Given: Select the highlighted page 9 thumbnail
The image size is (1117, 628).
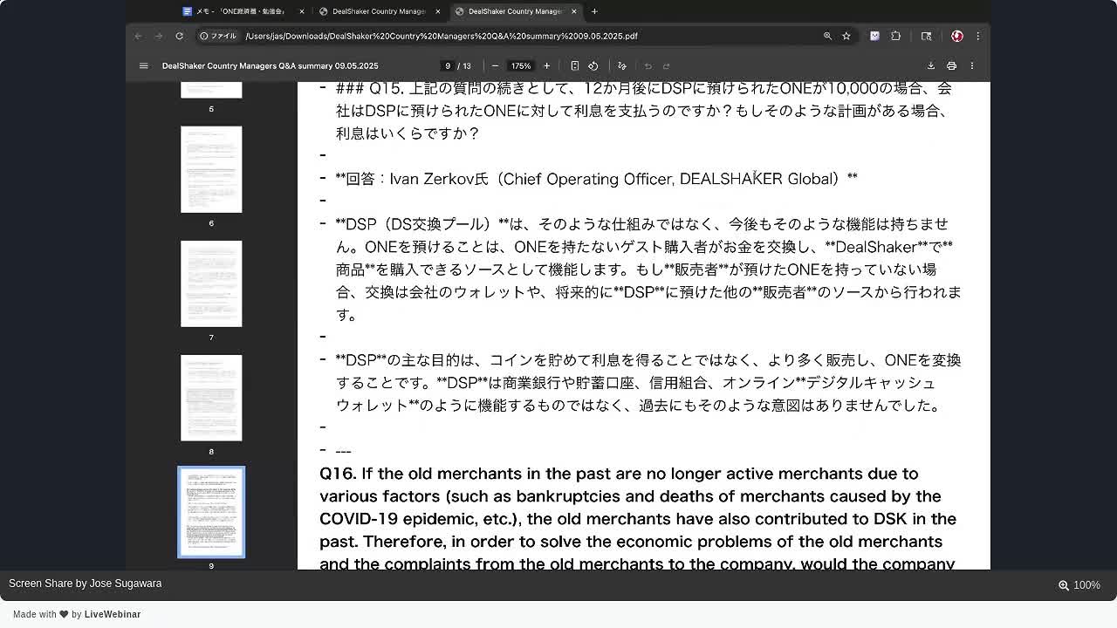Looking at the screenshot, I should 211,512.
